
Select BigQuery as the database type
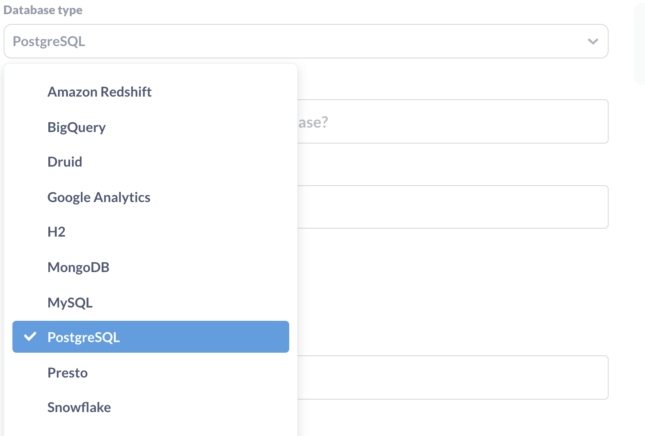(x=76, y=127)
